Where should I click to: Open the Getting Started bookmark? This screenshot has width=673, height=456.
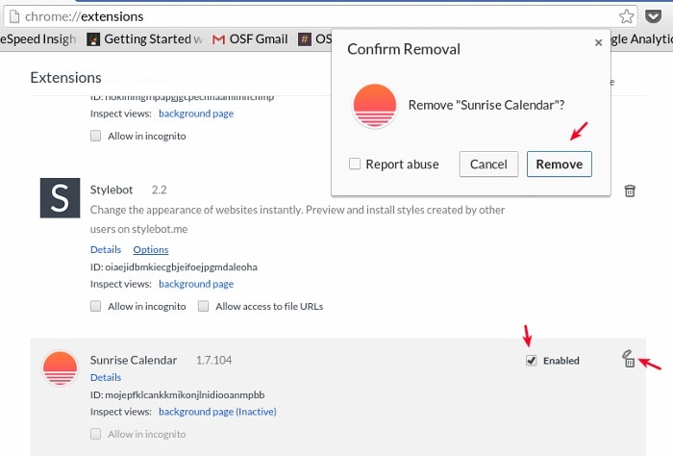click(144, 39)
